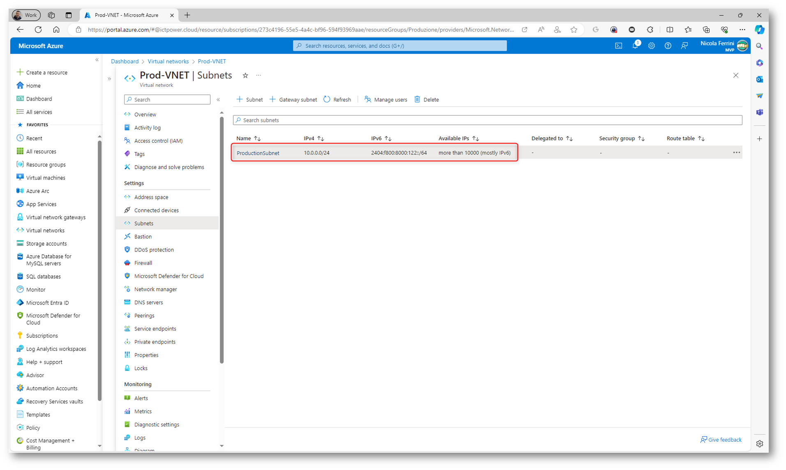Focus the Search subnets field

point(487,120)
